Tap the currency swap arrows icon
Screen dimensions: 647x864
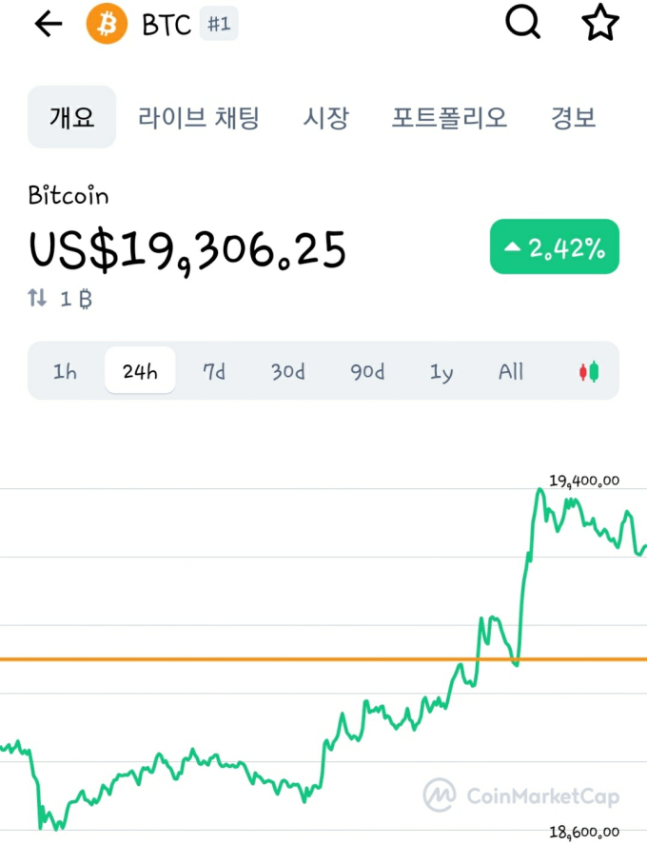tap(37, 298)
